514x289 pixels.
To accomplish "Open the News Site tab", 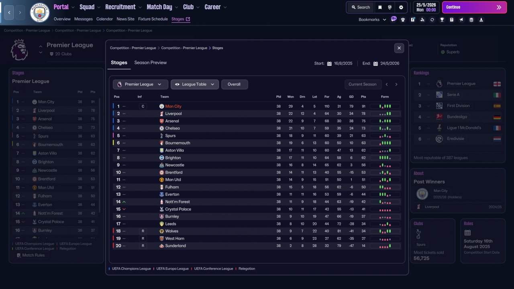I will coord(126,19).
